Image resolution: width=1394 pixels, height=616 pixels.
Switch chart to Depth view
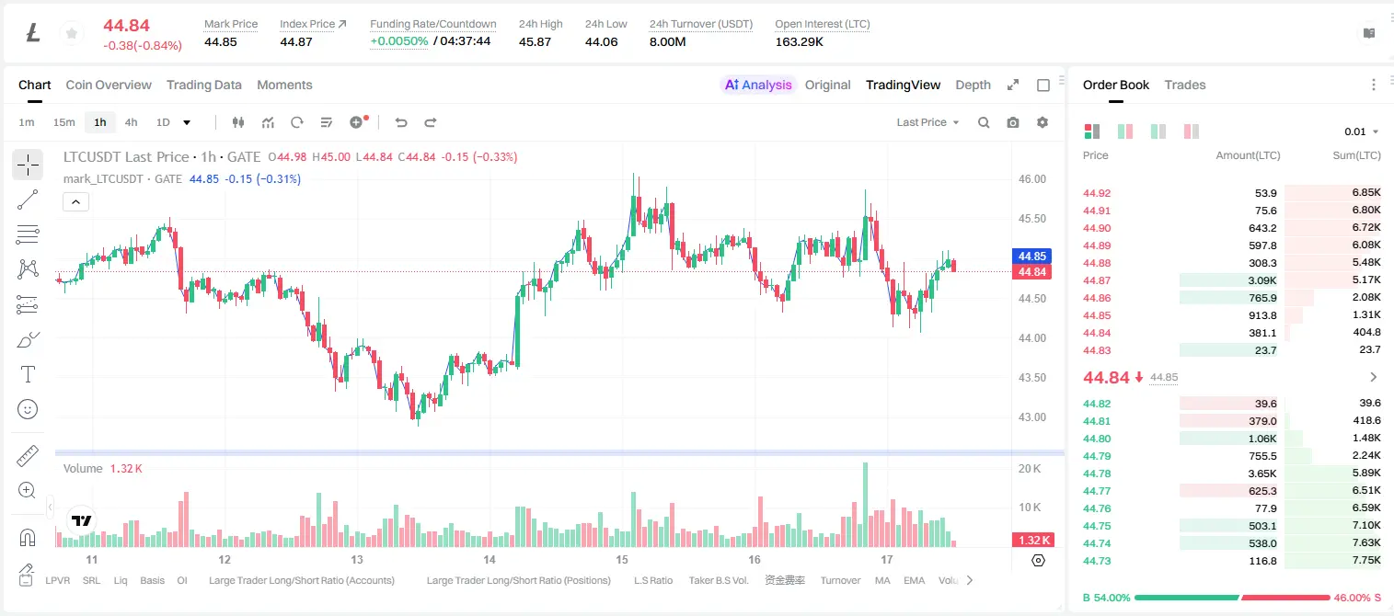coord(973,85)
